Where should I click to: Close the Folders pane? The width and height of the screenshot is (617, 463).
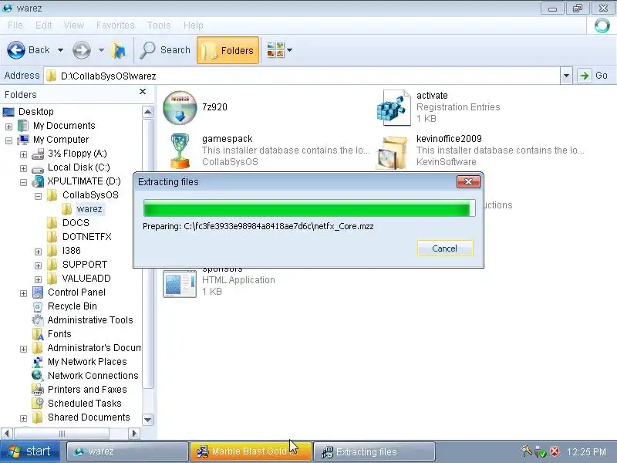143,92
